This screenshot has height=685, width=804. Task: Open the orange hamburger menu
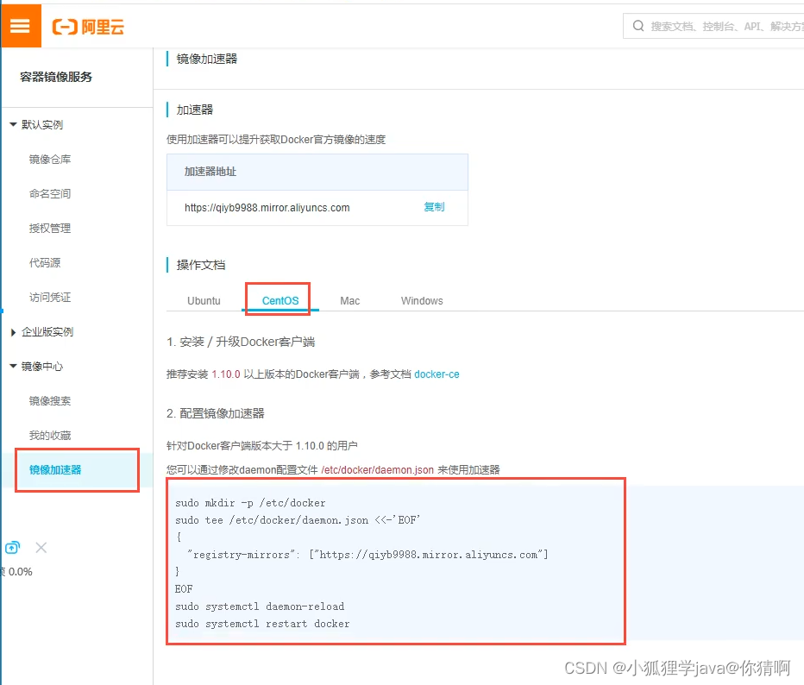[x=21, y=26]
